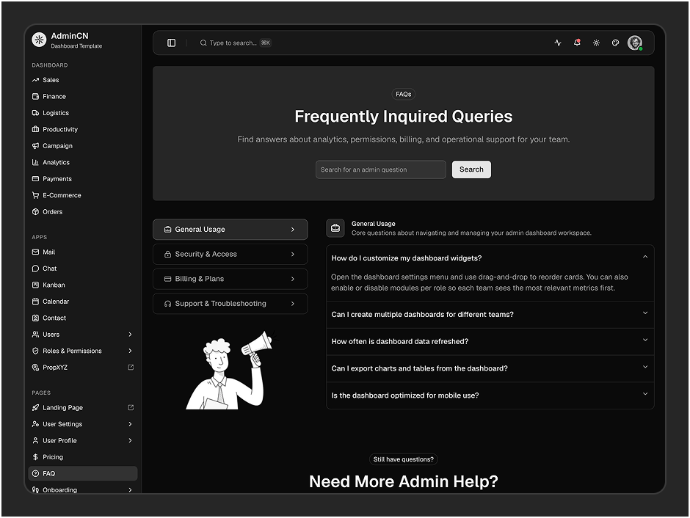The height and width of the screenshot is (518, 690).
Task: Select the Billing & Plans category
Action: pyautogui.click(x=230, y=279)
